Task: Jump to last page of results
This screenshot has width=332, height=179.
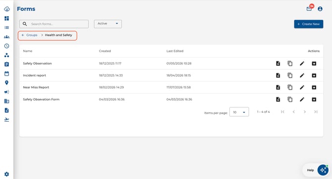Action: (x=316, y=112)
